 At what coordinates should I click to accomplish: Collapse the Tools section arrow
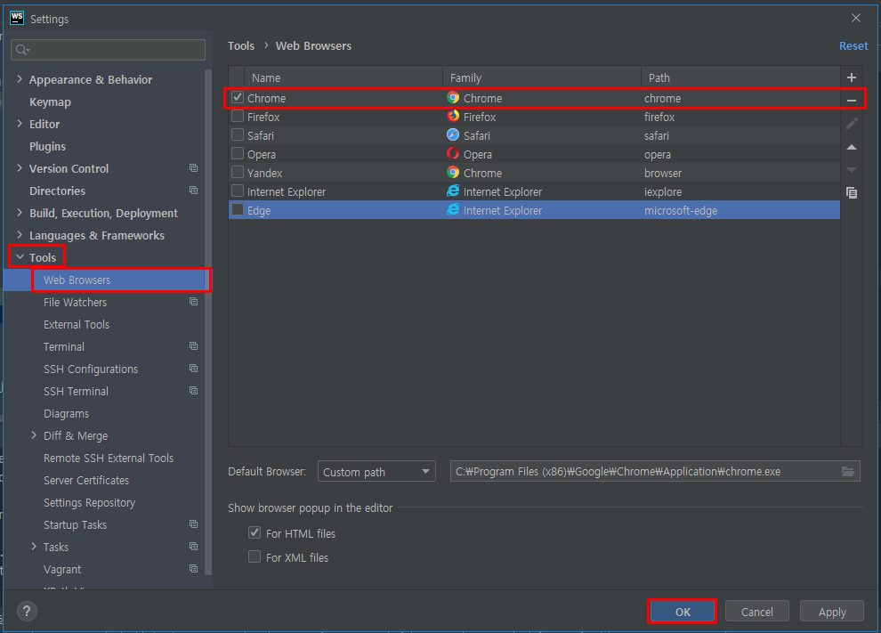click(20, 257)
